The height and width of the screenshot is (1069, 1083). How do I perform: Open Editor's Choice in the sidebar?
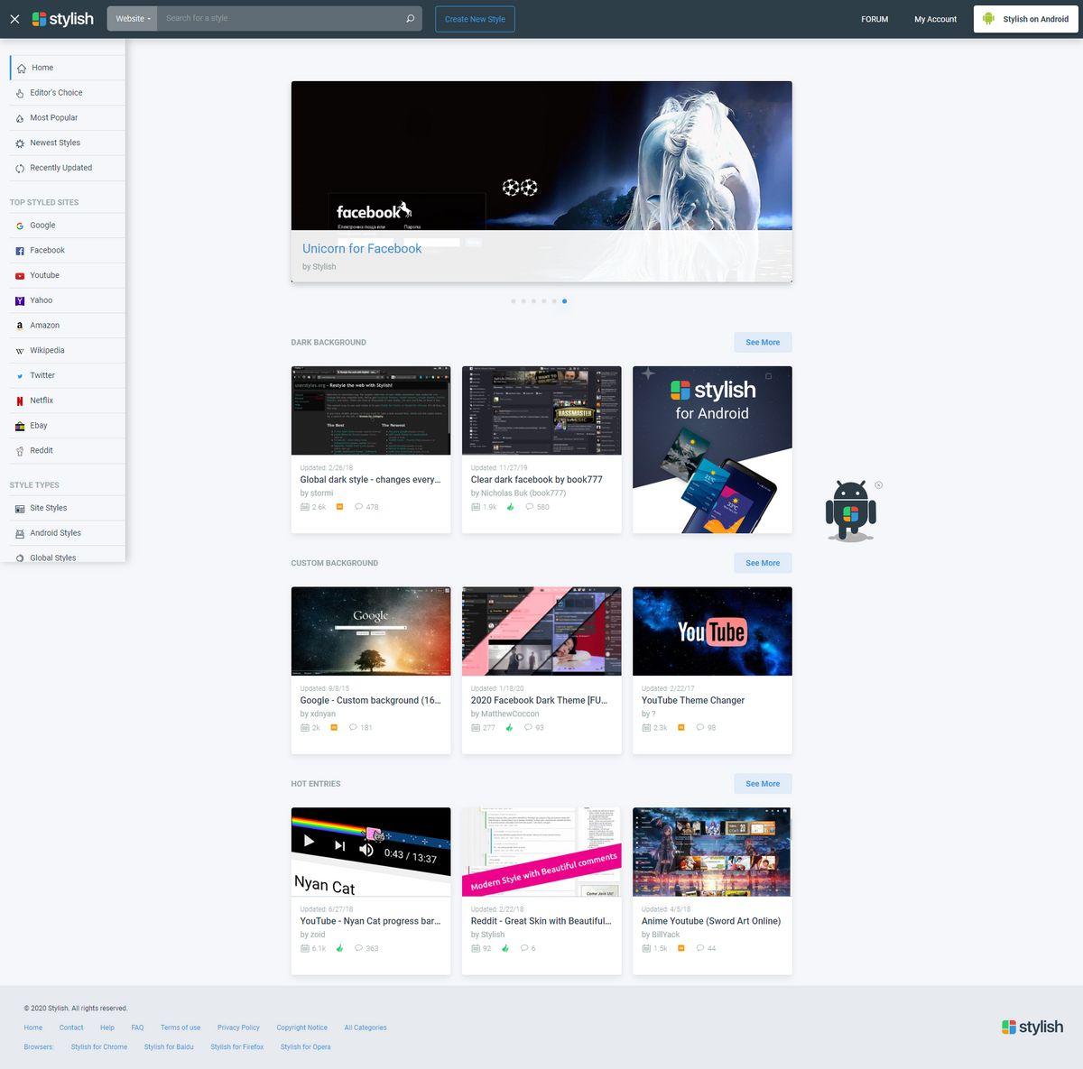tap(68, 93)
